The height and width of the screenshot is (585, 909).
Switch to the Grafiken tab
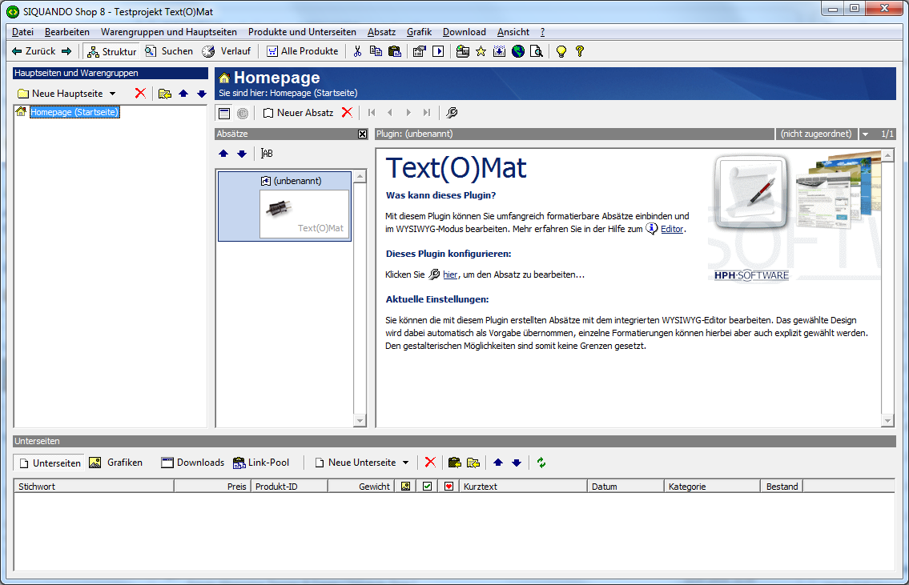click(115, 463)
